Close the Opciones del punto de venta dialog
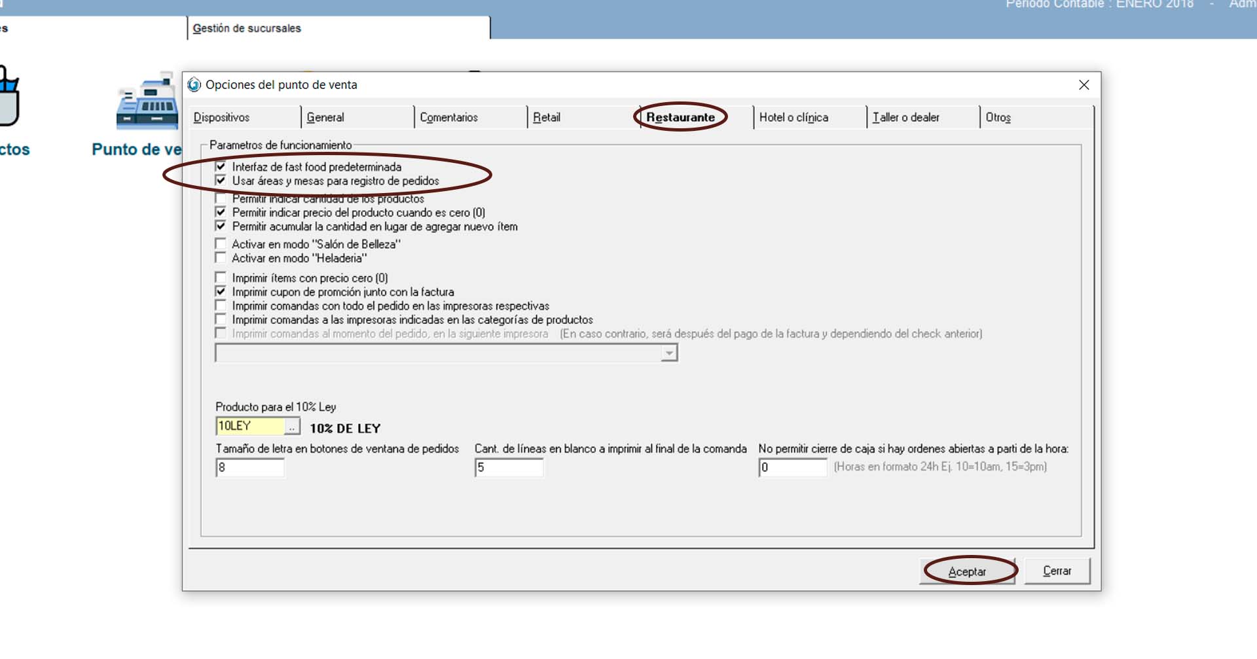The width and height of the screenshot is (1257, 659). (1084, 85)
